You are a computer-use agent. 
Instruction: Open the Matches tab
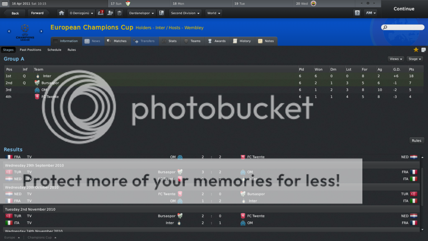pyautogui.click(x=117, y=41)
